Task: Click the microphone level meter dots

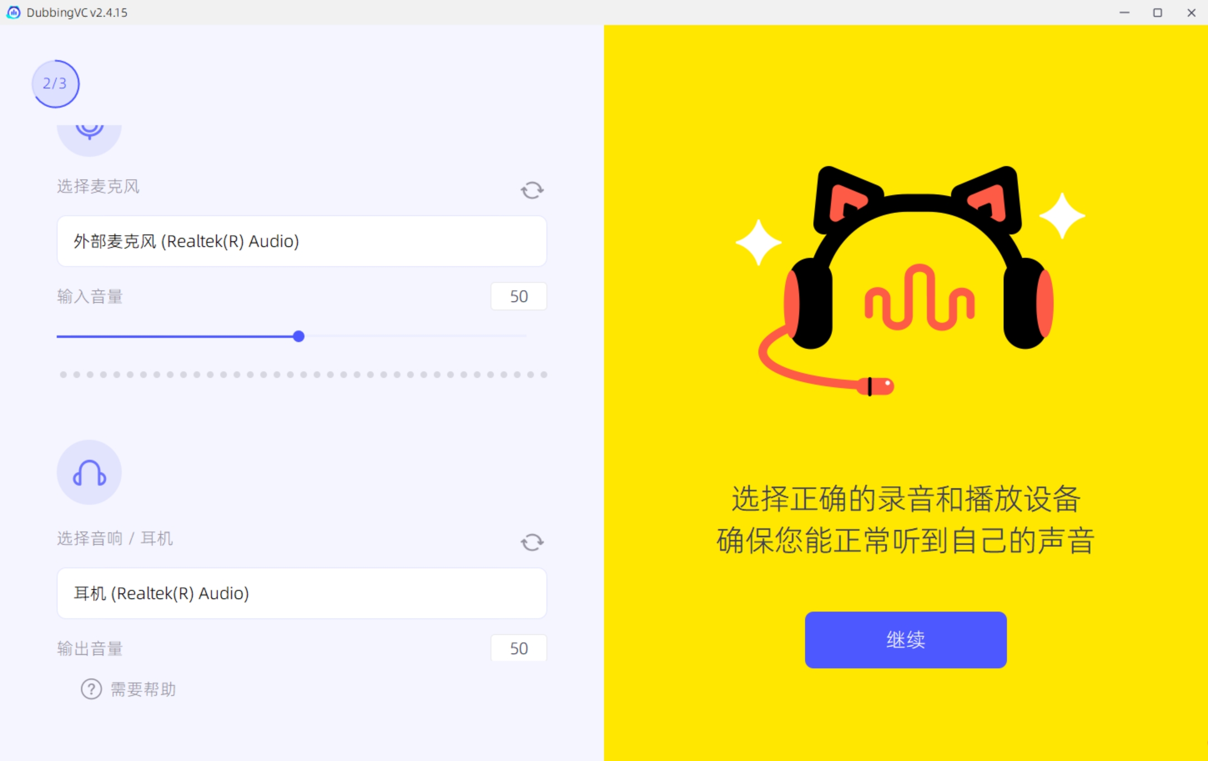Action: [x=304, y=375]
